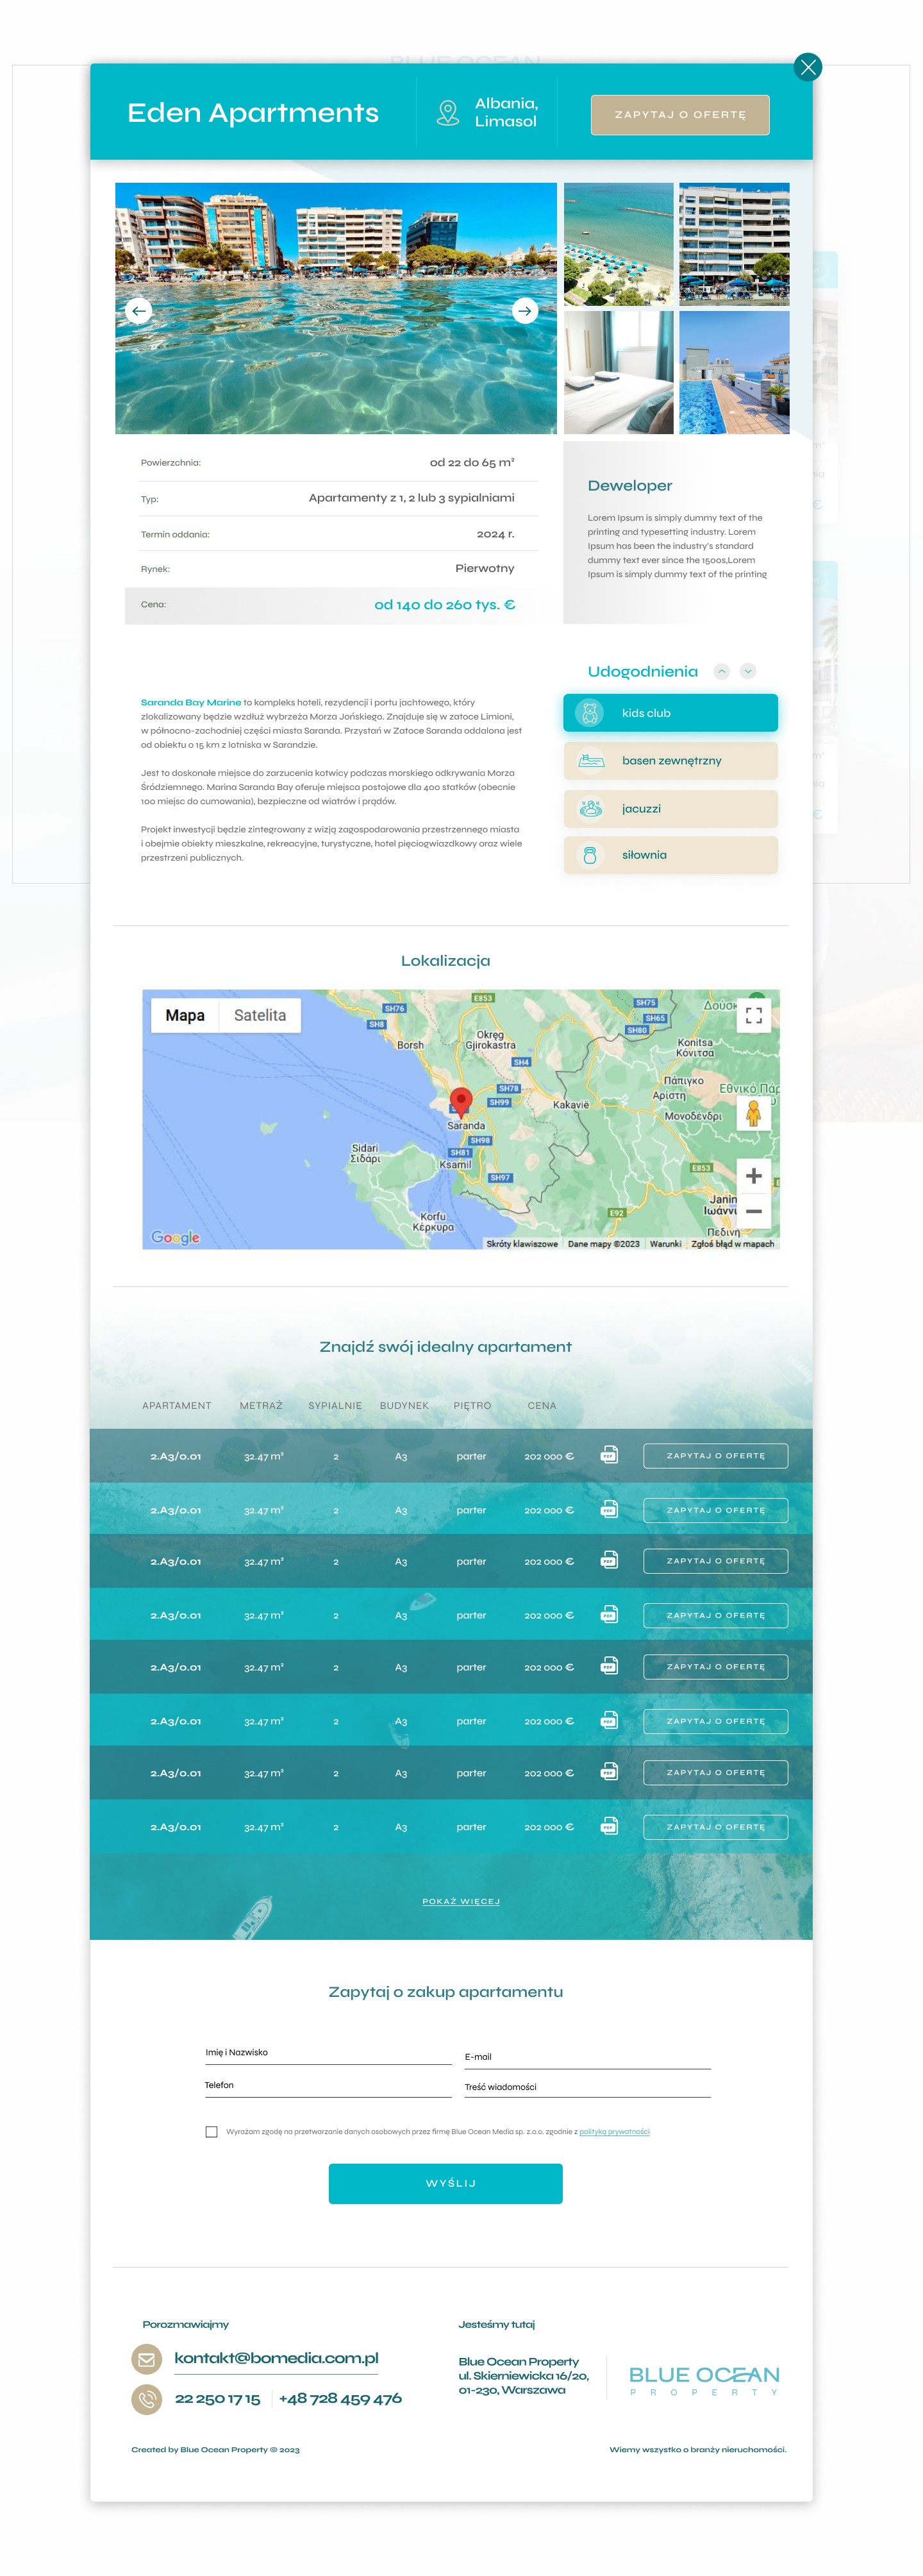The width and height of the screenshot is (923, 2576).
Task: Focus the 'Telefon' input field
Action: click(x=328, y=2086)
